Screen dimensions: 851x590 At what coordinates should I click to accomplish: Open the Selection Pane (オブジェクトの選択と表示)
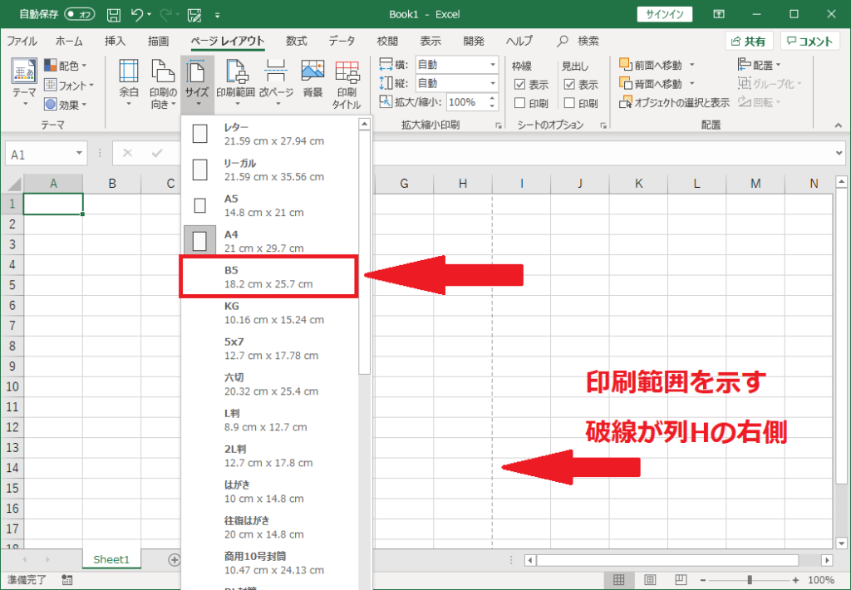(675, 102)
